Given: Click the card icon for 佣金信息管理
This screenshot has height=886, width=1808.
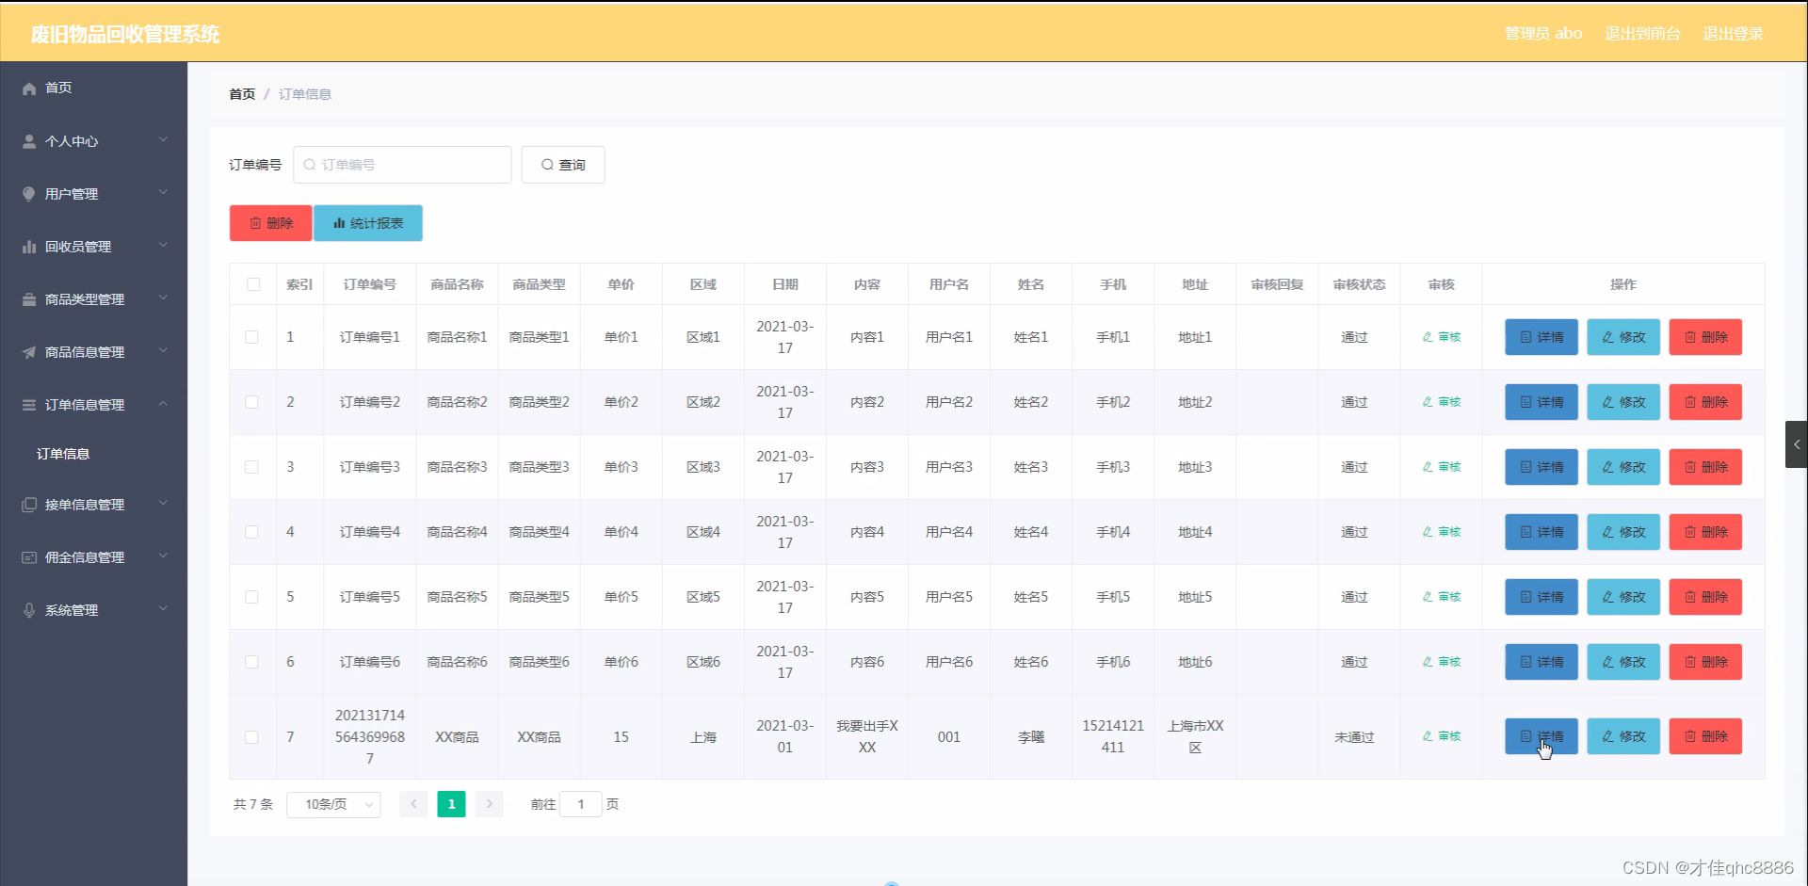Looking at the screenshot, I should (x=29, y=557).
